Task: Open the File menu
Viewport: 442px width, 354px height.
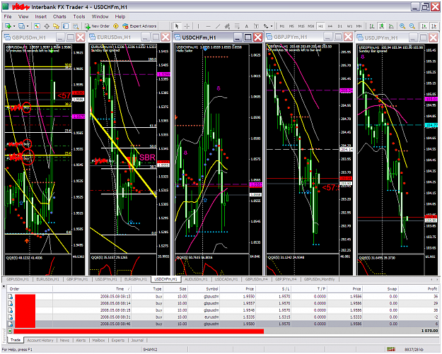Action: click(8, 17)
